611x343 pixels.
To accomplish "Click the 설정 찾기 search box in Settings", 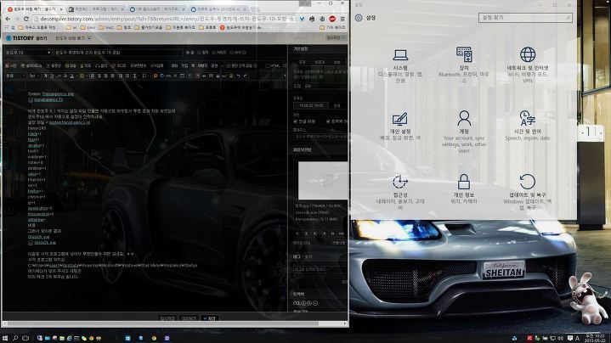I will coord(525,18).
